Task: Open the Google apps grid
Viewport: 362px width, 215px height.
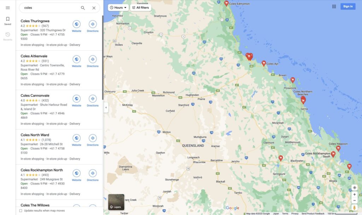Action: (334, 6)
